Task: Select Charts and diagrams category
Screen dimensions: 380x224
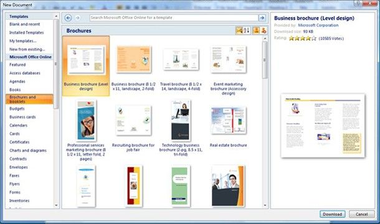Action: (x=28, y=151)
